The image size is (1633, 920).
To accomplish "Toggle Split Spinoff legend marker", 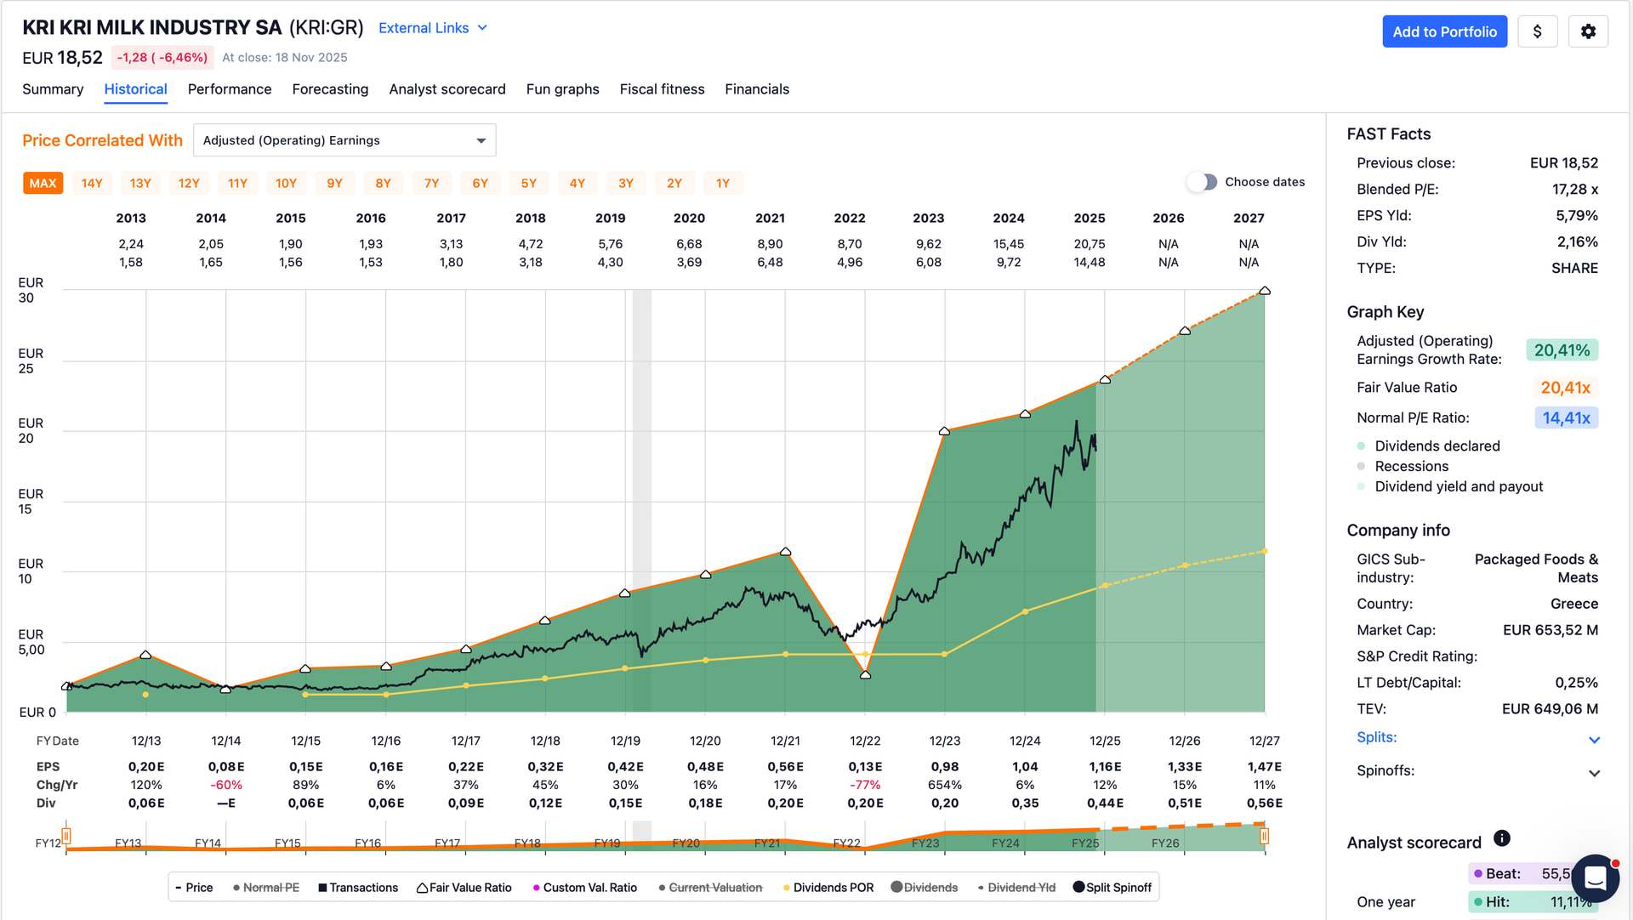I will [x=1078, y=887].
